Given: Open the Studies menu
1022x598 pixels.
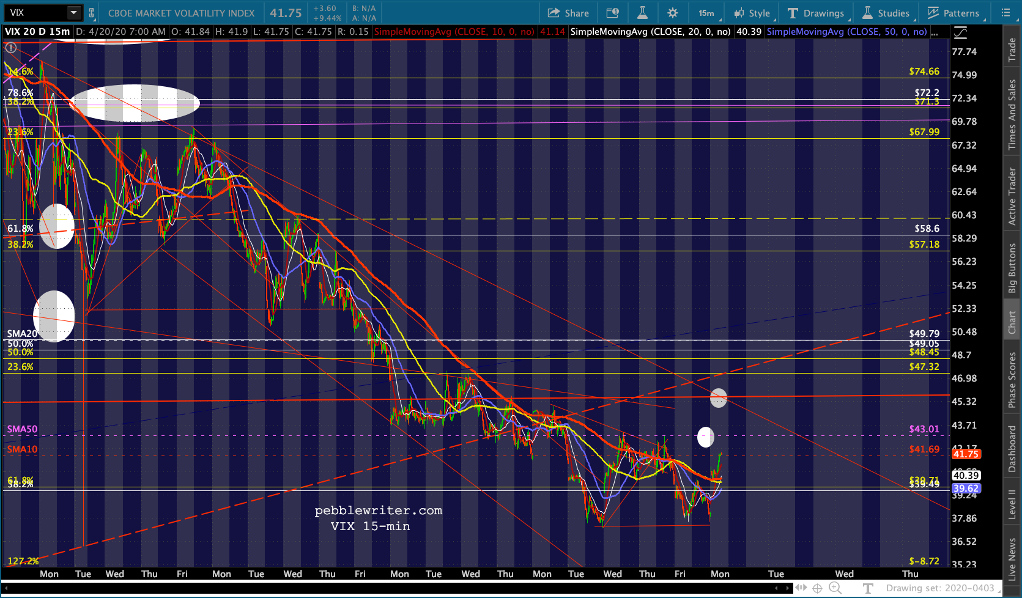Looking at the screenshot, I should (x=886, y=13).
